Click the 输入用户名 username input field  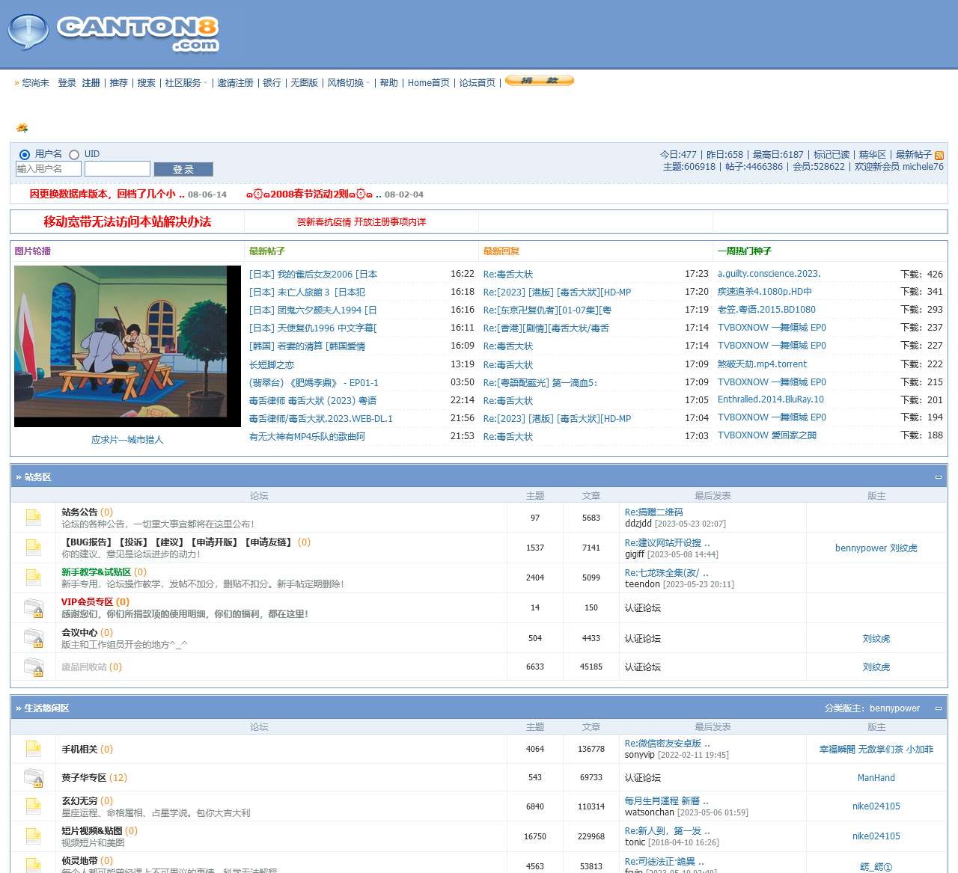49,169
